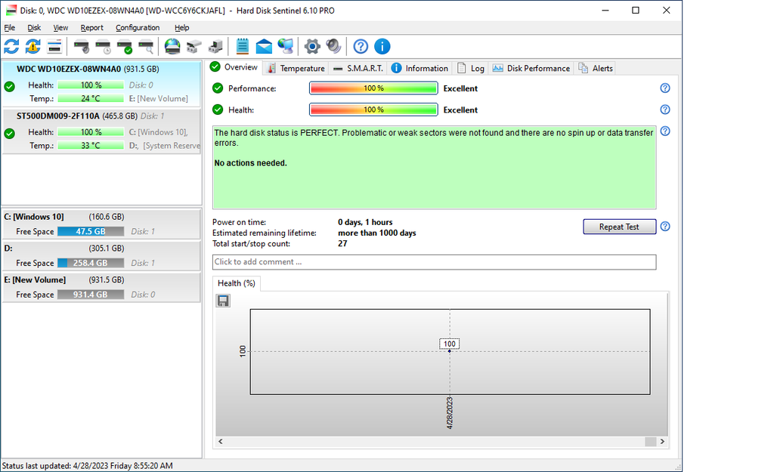Open settings via the gear icon
Image resolution: width=774 pixels, height=472 pixels.
[x=312, y=46]
